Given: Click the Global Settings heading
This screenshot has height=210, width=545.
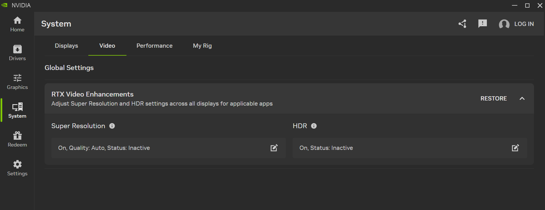Looking at the screenshot, I should pos(69,68).
